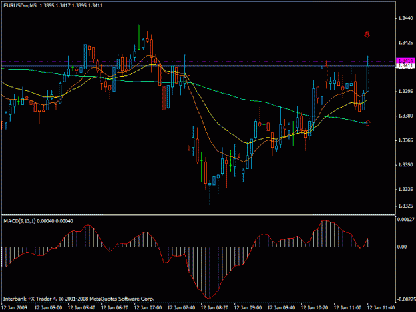
Task: Click the 1.3365 price axis label
Action: click(405, 140)
